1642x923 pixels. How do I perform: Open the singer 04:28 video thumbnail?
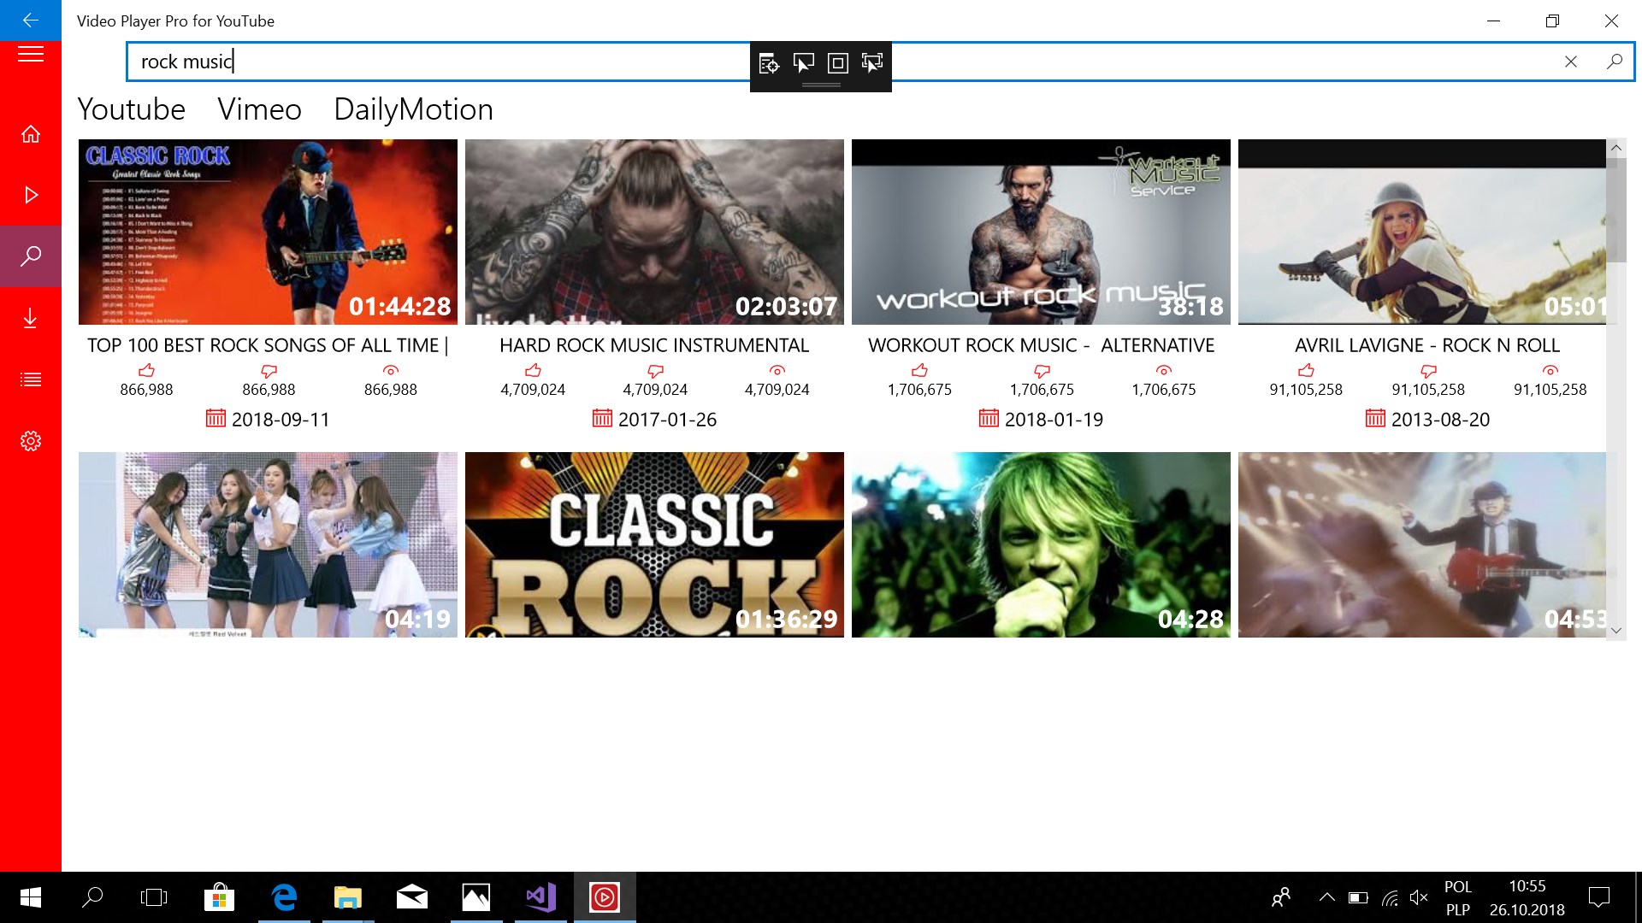pos(1041,544)
